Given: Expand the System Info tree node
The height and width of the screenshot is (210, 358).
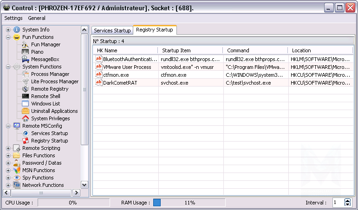Looking at the screenshot, I should click(x=8, y=30).
